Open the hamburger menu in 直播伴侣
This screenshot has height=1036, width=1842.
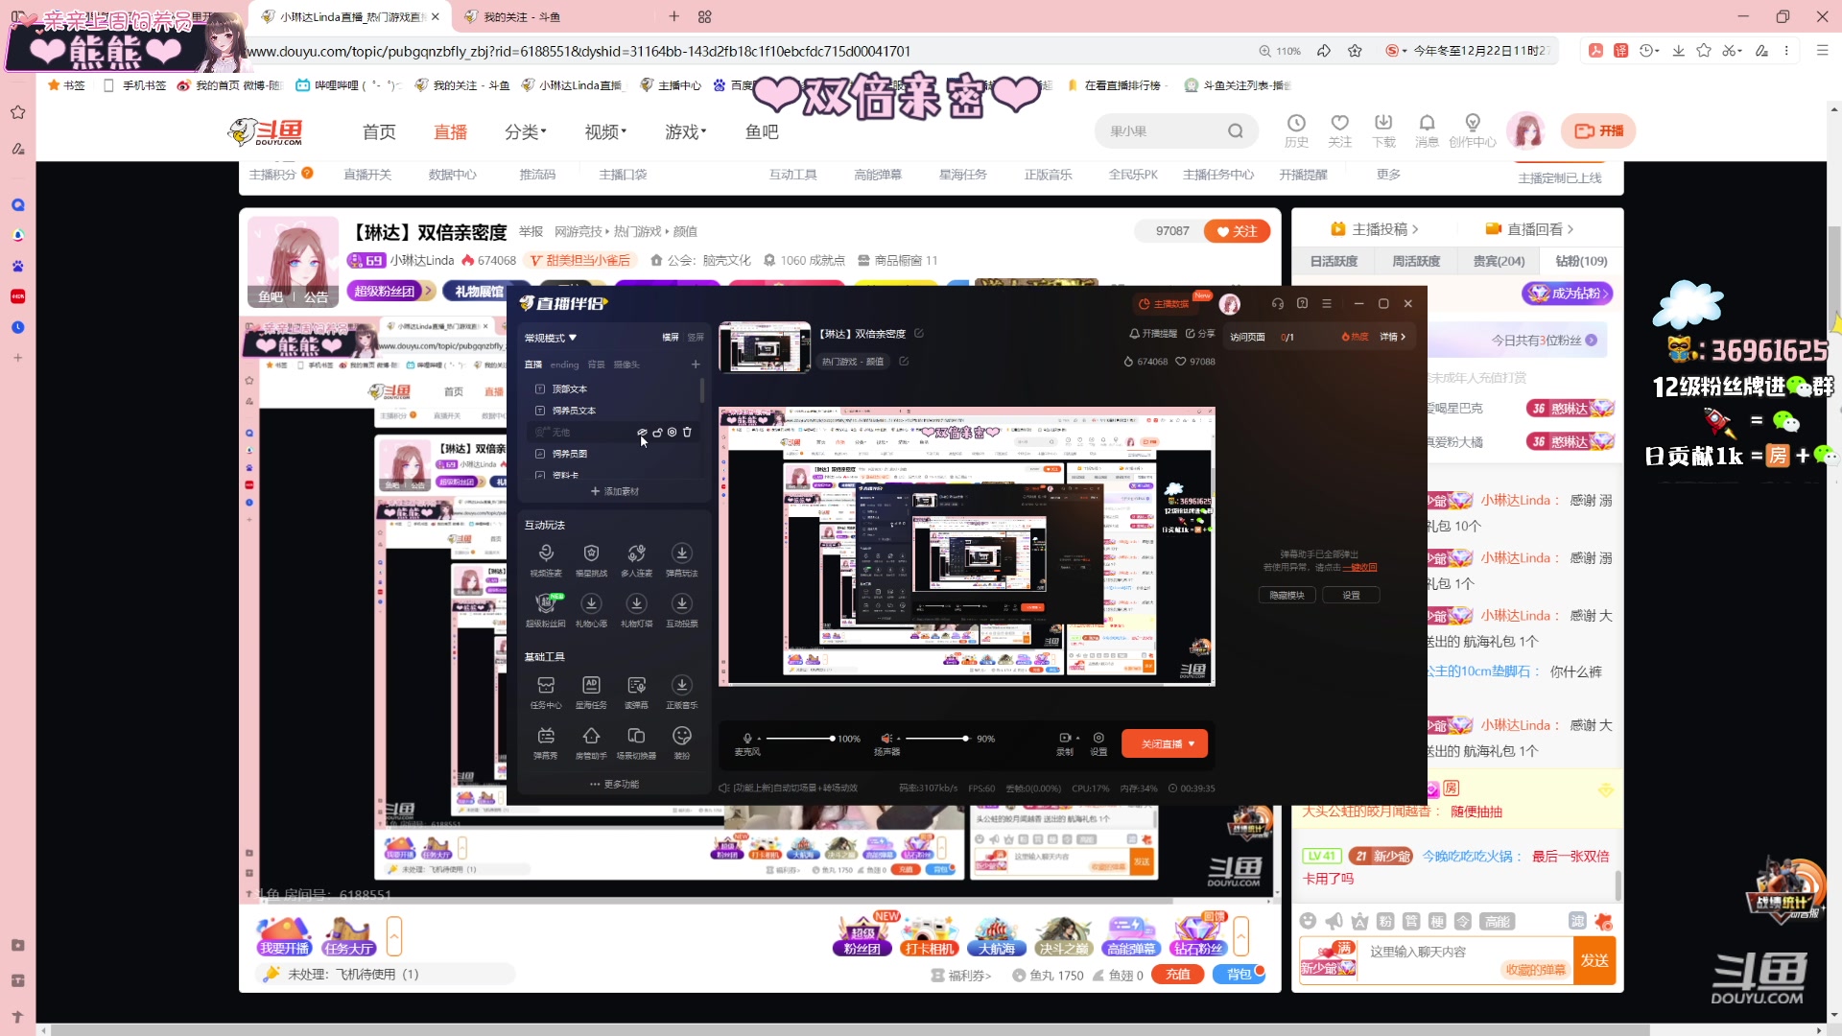(x=1327, y=303)
